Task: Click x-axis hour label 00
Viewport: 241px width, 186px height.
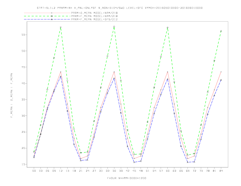Action: click(x=34, y=171)
